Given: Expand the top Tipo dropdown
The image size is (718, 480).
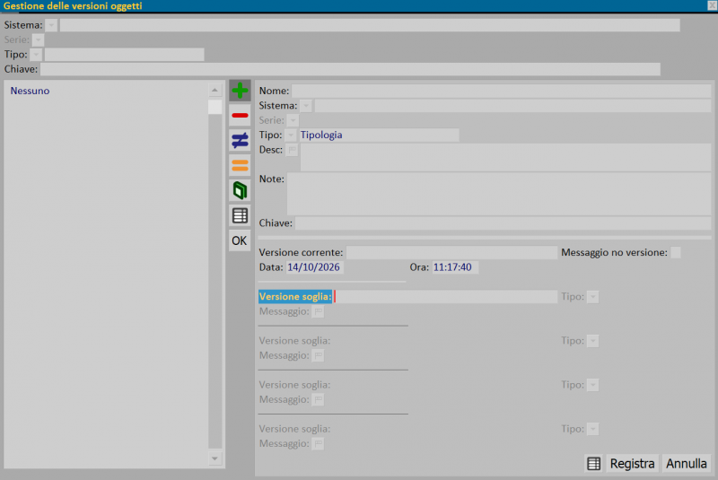Looking at the screenshot, I should (x=36, y=55).
